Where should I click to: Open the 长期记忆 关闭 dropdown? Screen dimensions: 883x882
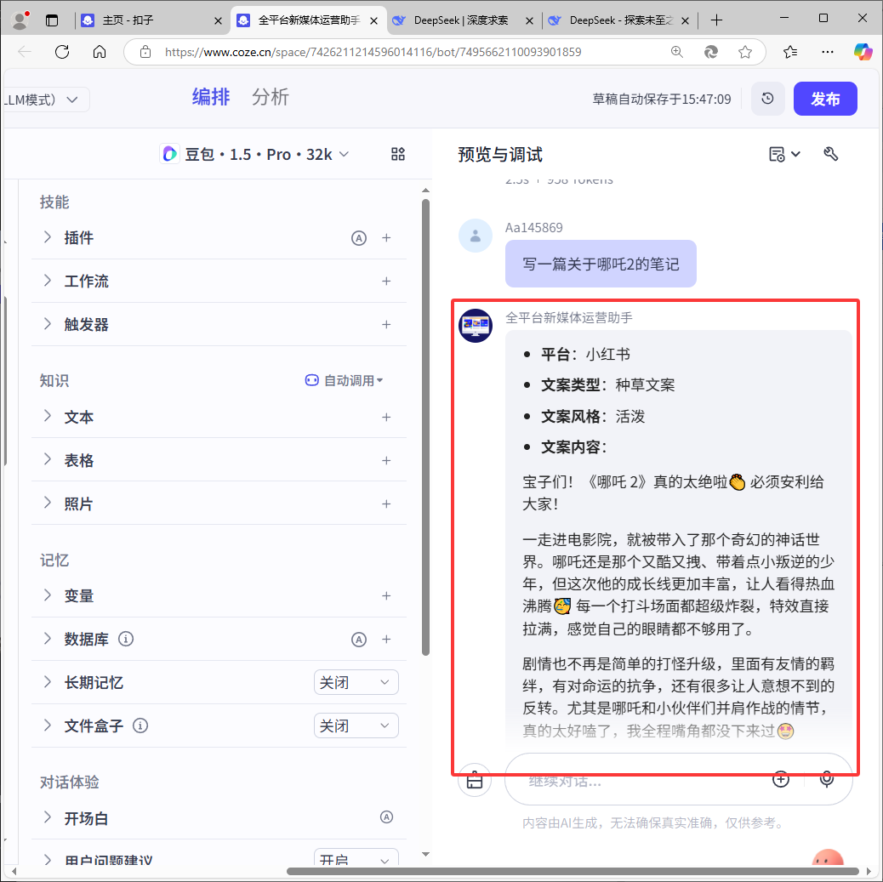(356, 682)
